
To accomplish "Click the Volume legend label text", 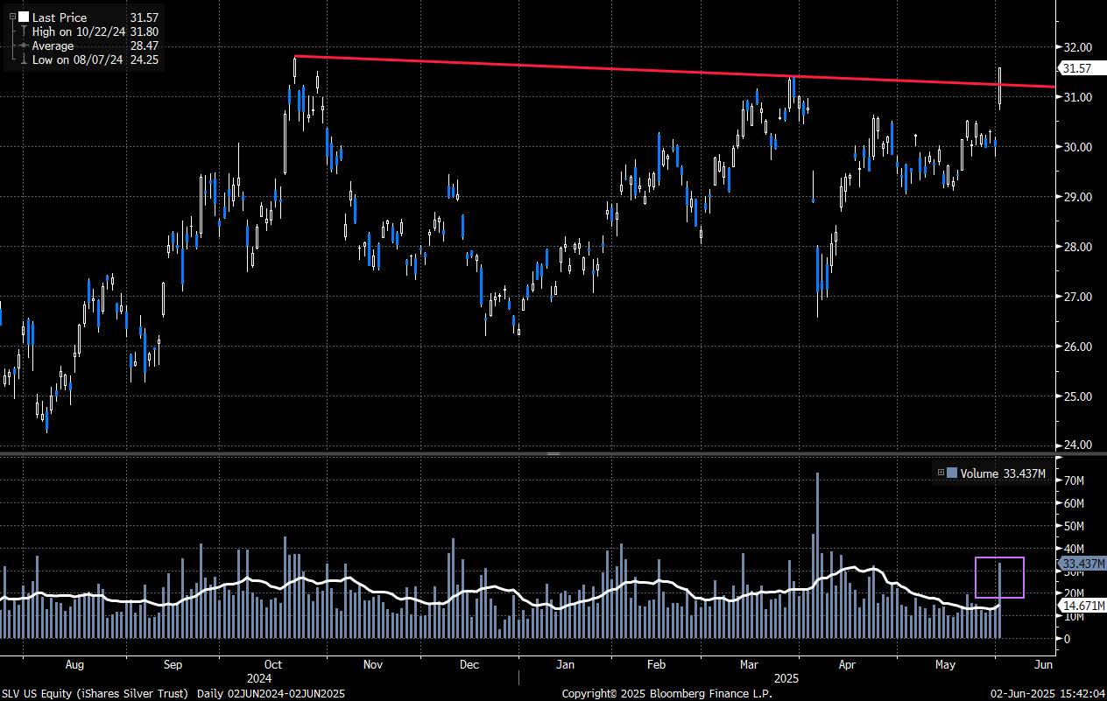I will pos(979,473).
